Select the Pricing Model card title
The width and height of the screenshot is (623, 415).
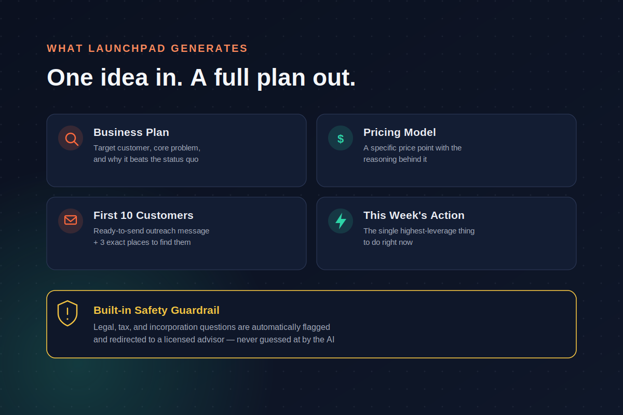[x=400, y=132]
